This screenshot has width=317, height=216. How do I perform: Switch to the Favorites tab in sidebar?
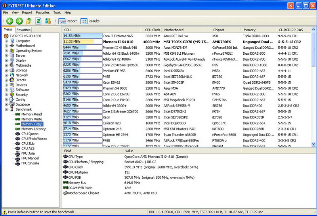click(x=23, y=30)
